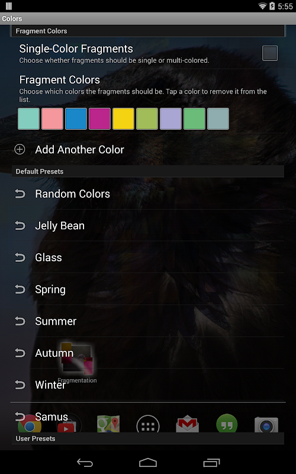This screenshot has height=474, width=296.
Task: Tap the Add Another Color label
Action: point(79,150)
